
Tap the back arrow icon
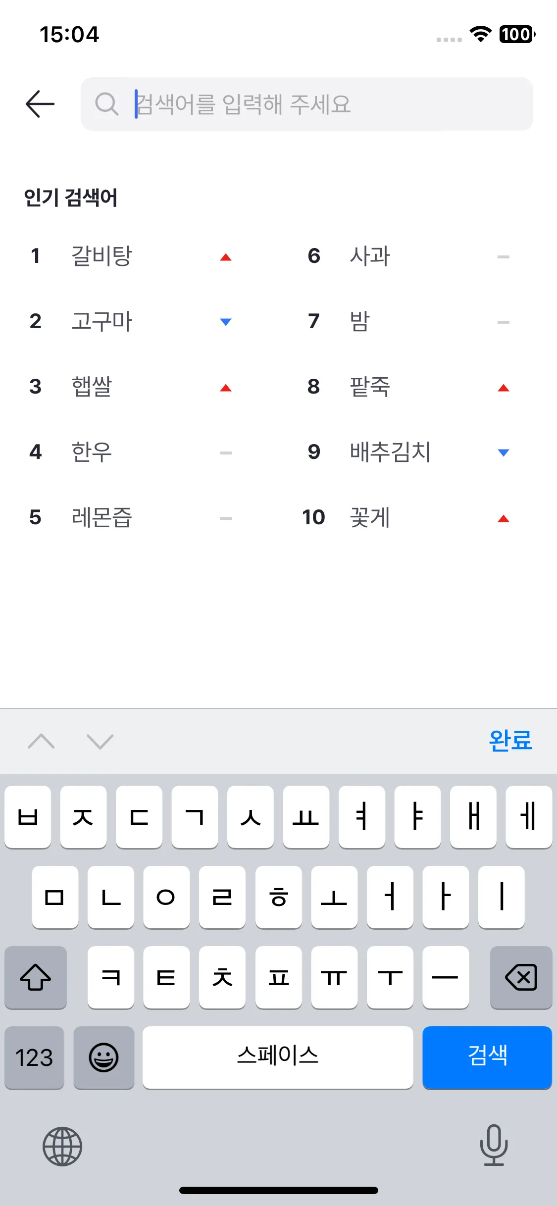pos(40,104)
